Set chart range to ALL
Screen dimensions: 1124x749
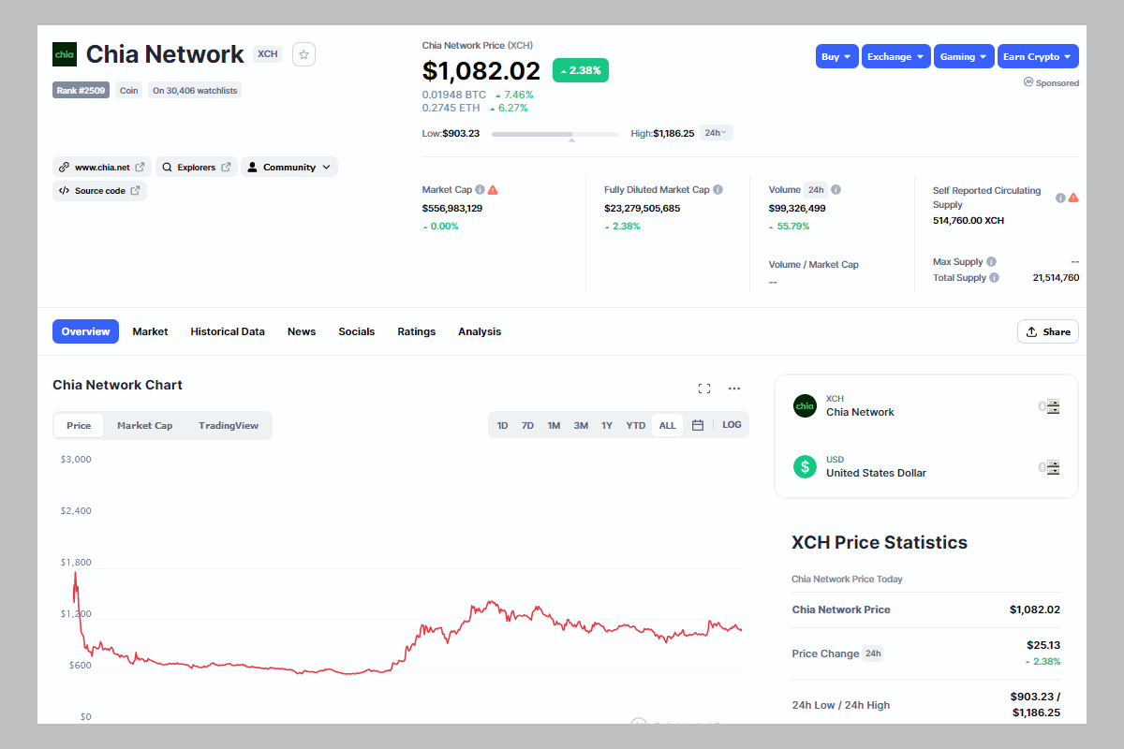[x=667, y=425]
